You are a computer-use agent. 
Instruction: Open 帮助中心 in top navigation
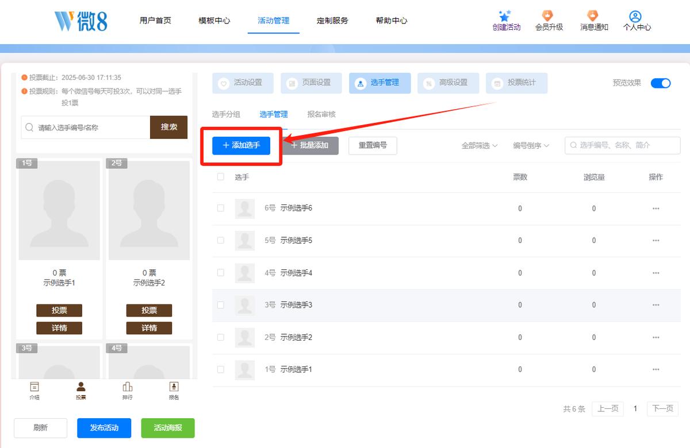point(392,21)
